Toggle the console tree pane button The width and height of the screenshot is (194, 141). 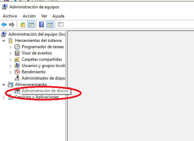[31, 24]
